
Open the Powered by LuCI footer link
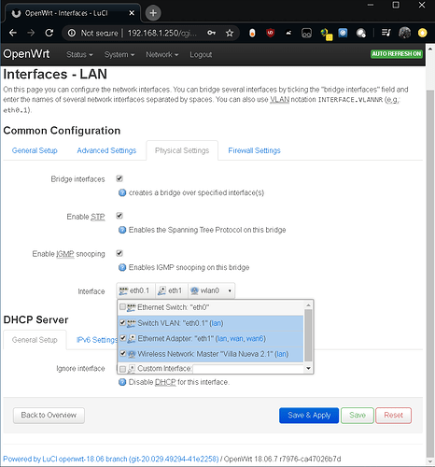(x=111, y=459)
